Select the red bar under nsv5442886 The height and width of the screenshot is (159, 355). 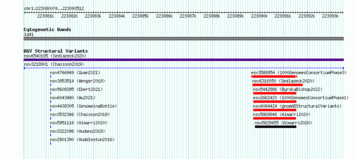tap(275, 93)
